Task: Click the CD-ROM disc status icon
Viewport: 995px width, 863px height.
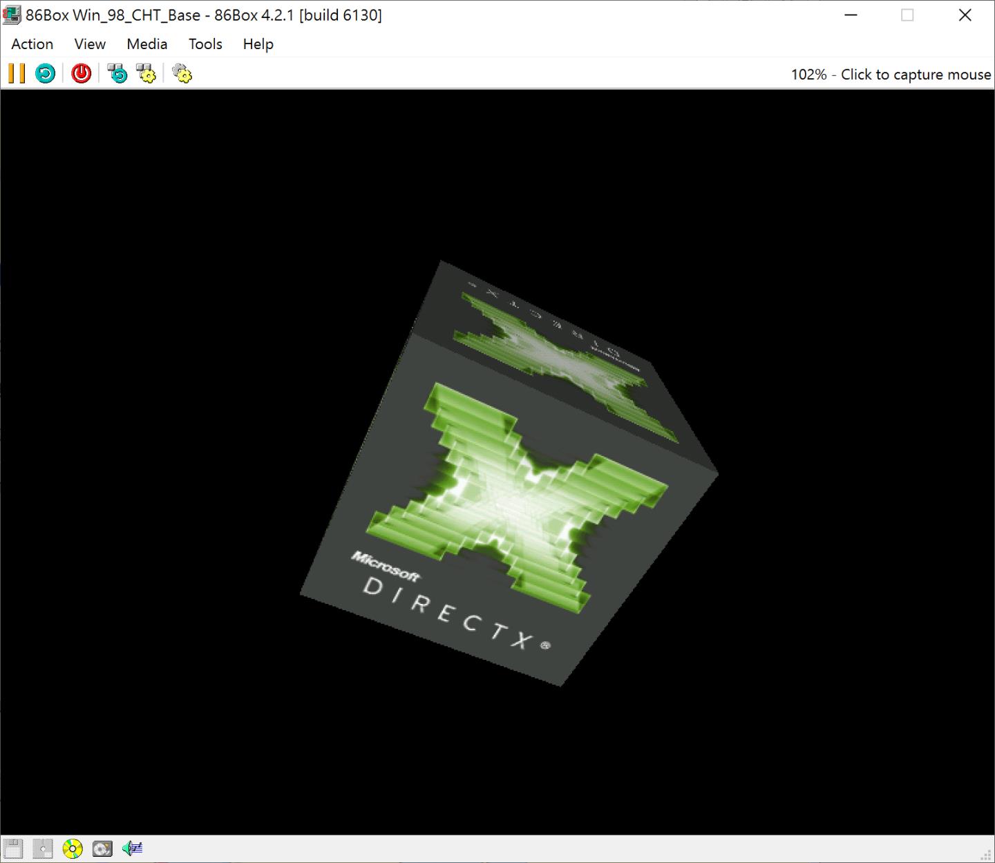Action: pyautogui.click(x=73, y=848)
